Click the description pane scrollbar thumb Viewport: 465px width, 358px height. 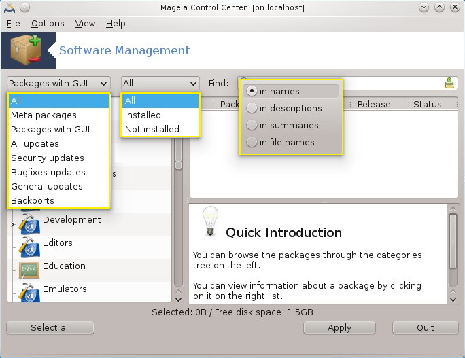pyautogui.click(x=453, y=241)
